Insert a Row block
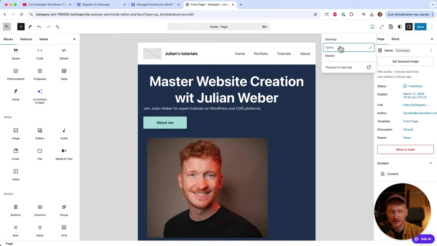 coord(16,231)
